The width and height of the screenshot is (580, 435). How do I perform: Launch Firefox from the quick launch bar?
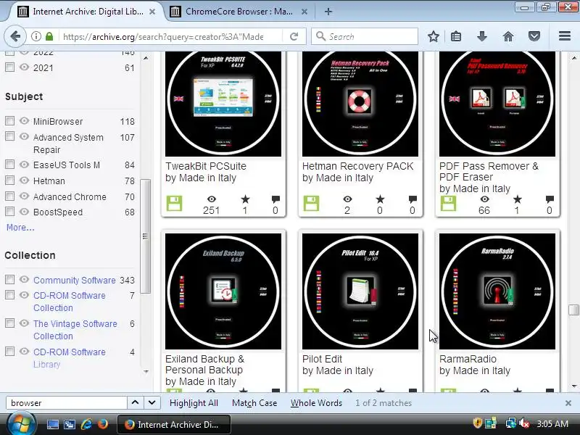[102, 424]
